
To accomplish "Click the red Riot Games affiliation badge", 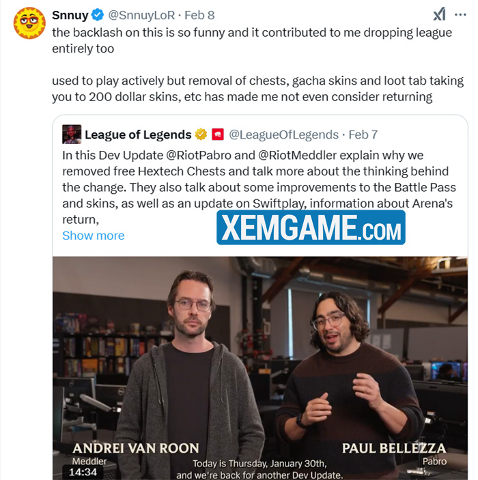I will pyautogui.click(x=218, y=135).
